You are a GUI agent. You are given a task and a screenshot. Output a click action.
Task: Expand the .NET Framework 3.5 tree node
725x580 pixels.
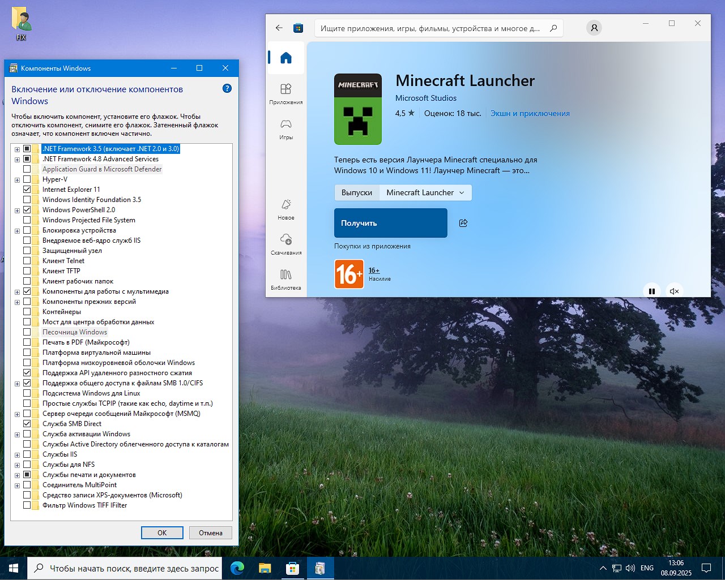point(17,149)
